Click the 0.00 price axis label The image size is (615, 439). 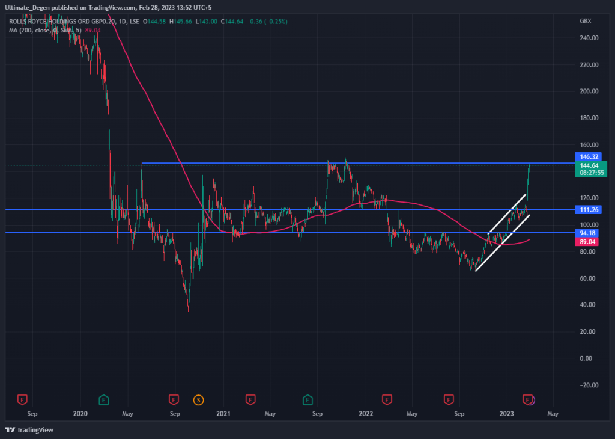tap(586, 358)
